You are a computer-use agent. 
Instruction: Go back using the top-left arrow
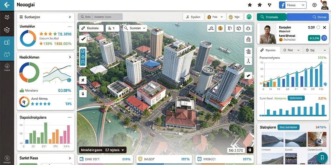(x=7, y=5)
